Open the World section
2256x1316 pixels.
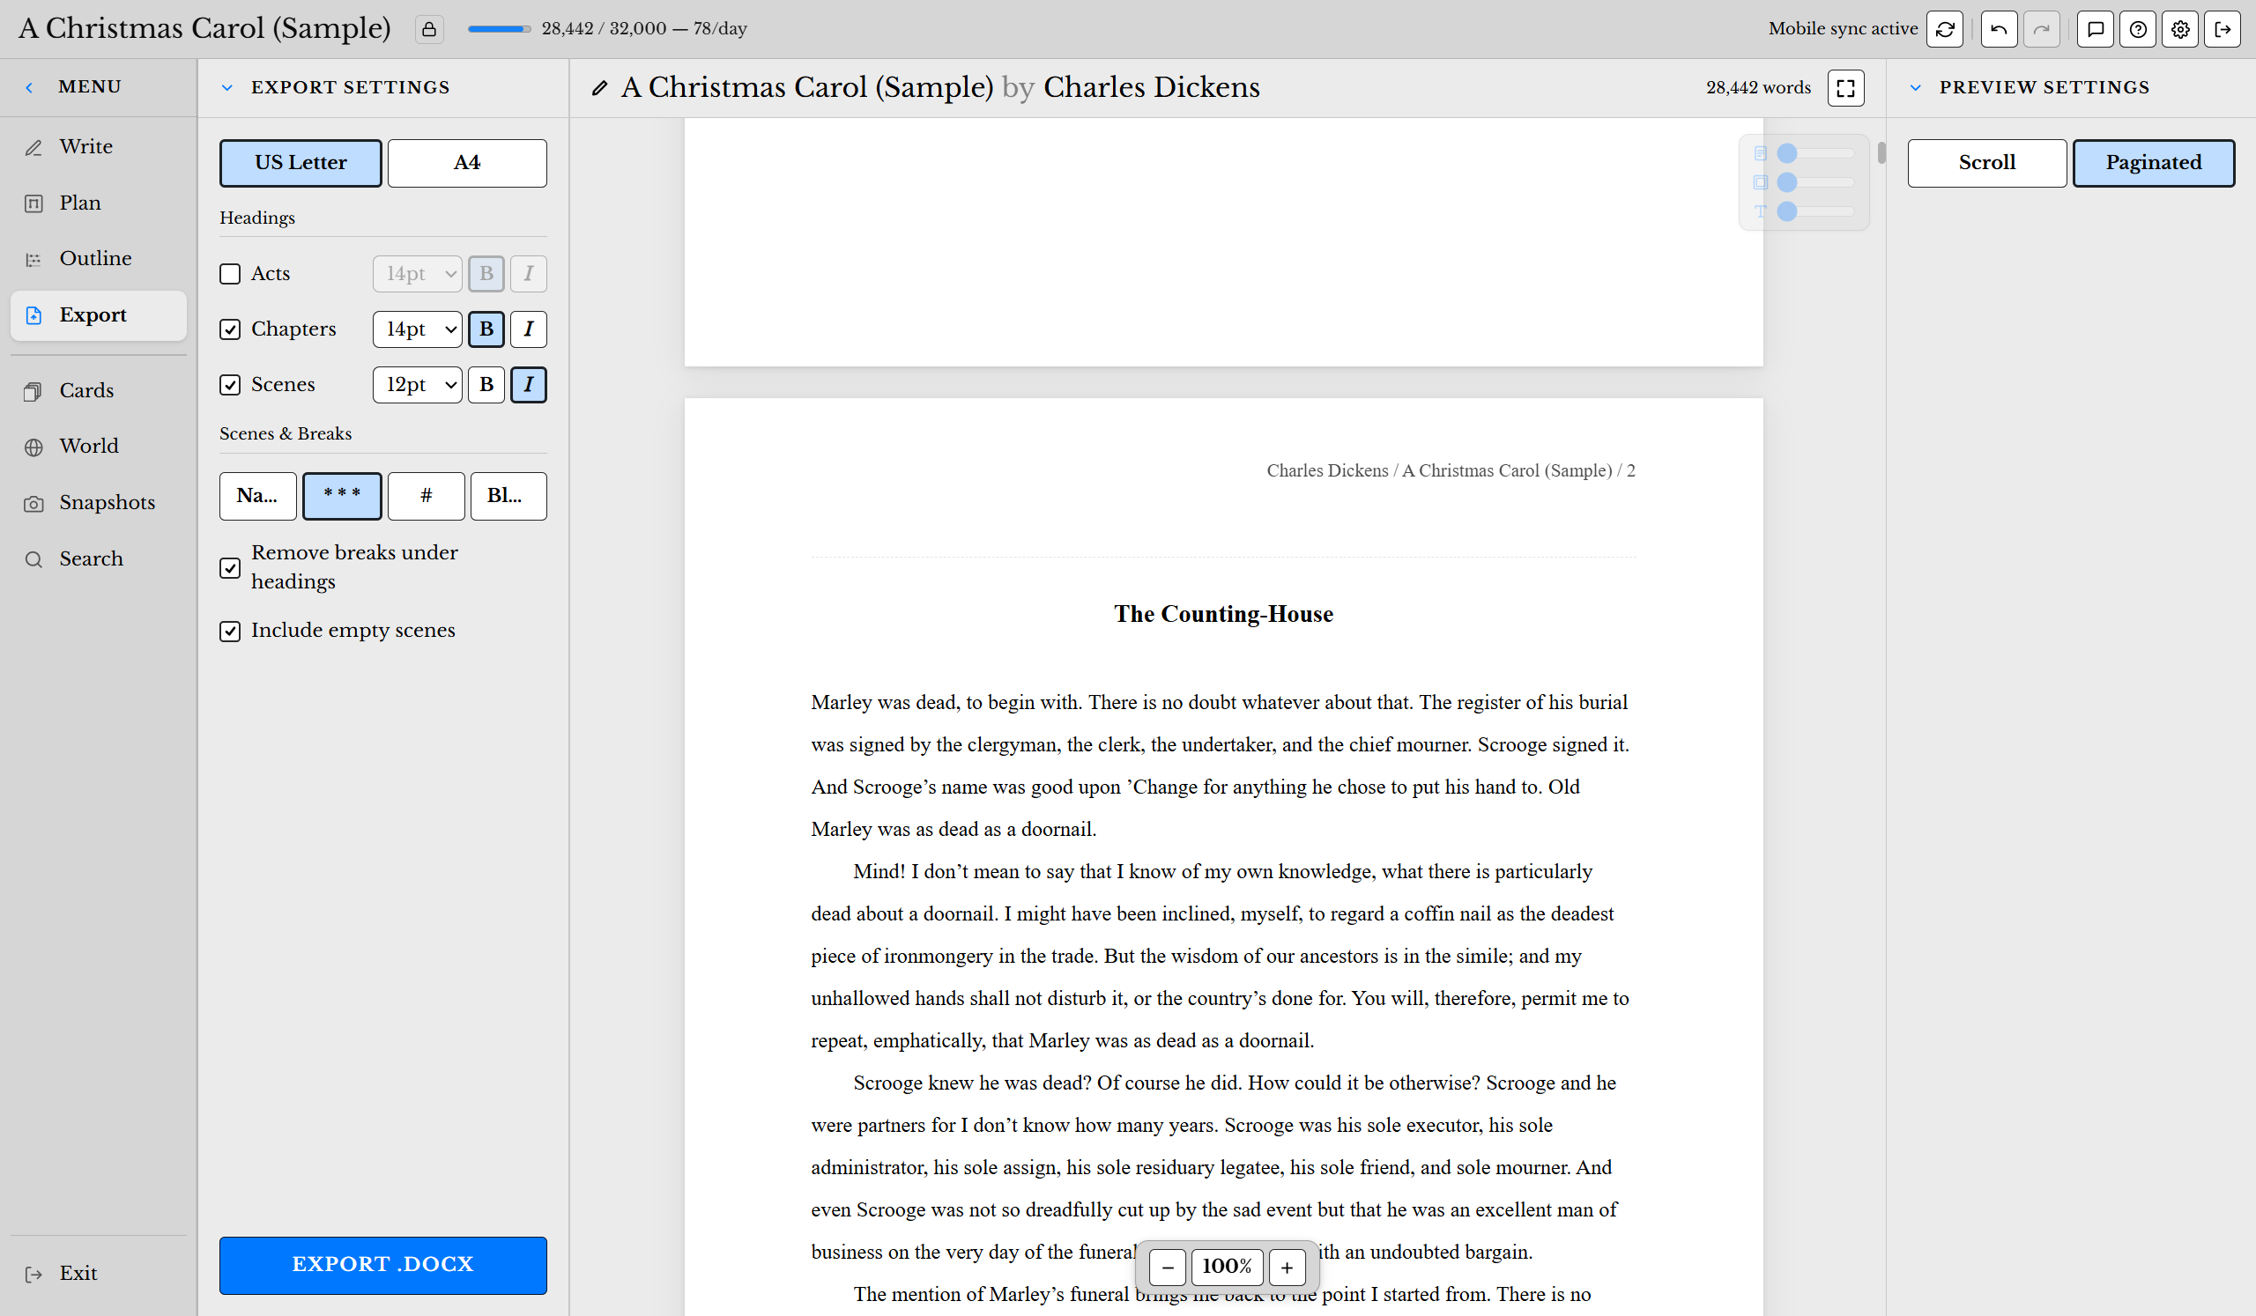click(x=99, y=447)
